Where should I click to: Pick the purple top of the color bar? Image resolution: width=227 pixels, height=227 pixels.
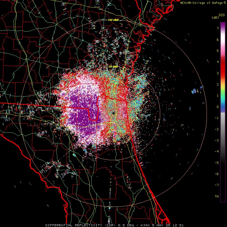[223, 25]
